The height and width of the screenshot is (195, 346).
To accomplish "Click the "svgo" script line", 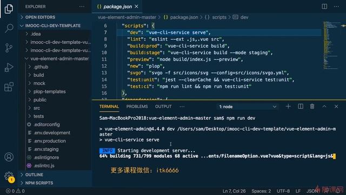I will pyautogui.click(x=208, y=73).
